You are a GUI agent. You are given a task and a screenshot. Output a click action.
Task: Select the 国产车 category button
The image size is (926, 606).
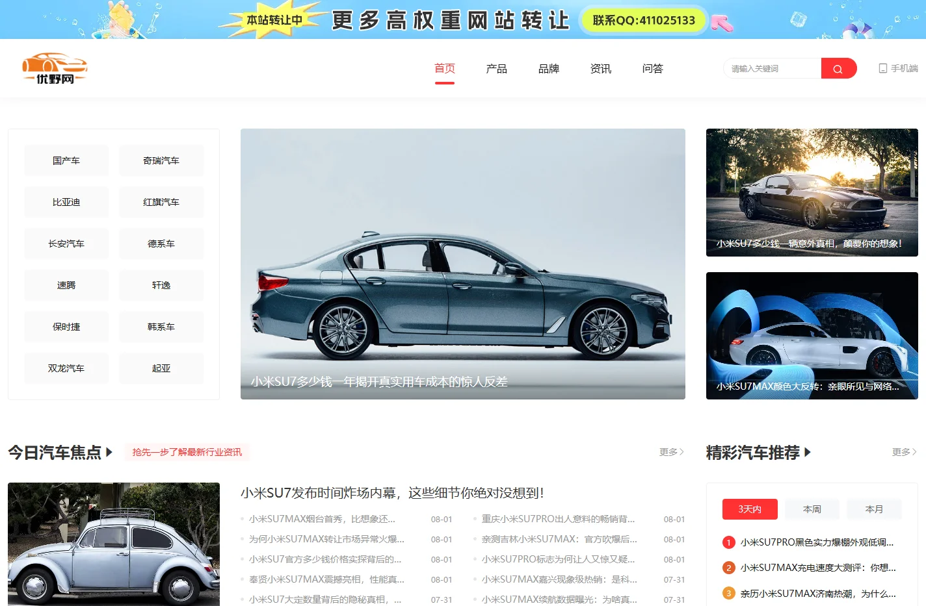pos(66,160)
